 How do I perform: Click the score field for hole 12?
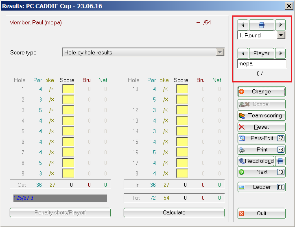tap(182, 110)
